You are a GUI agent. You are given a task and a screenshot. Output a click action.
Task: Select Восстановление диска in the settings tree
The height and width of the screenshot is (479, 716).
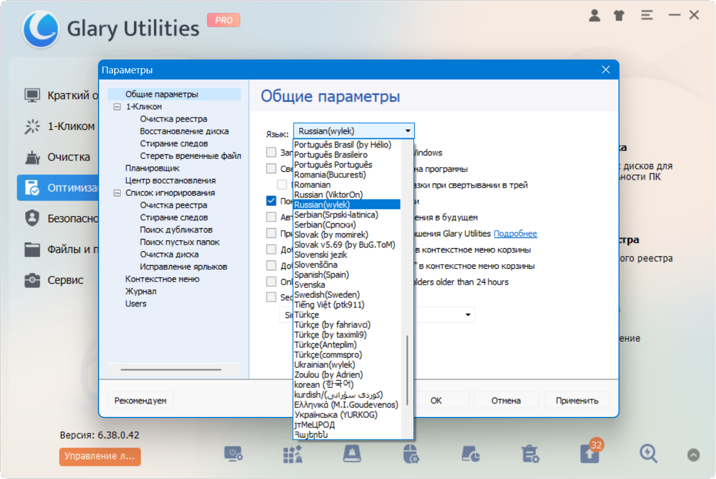point(184,131)
